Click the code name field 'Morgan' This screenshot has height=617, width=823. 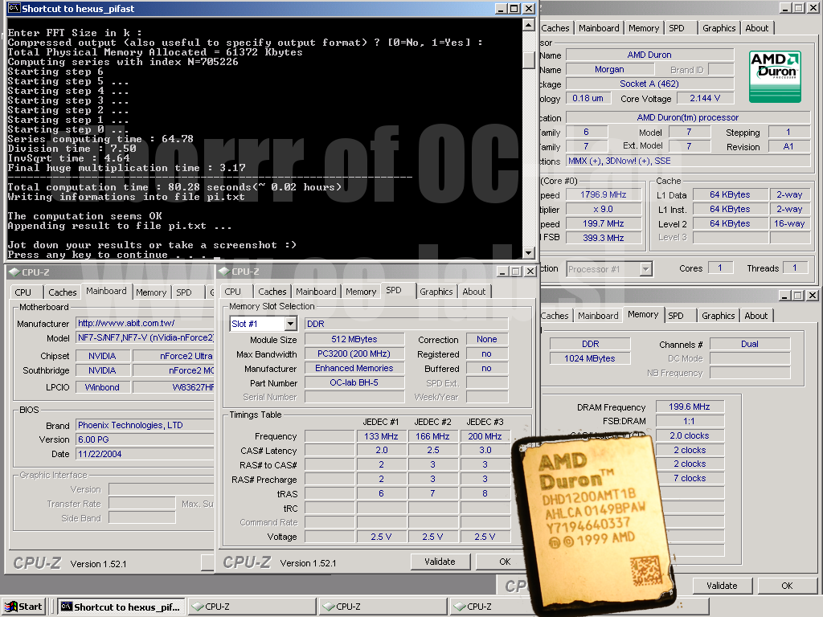610,69
